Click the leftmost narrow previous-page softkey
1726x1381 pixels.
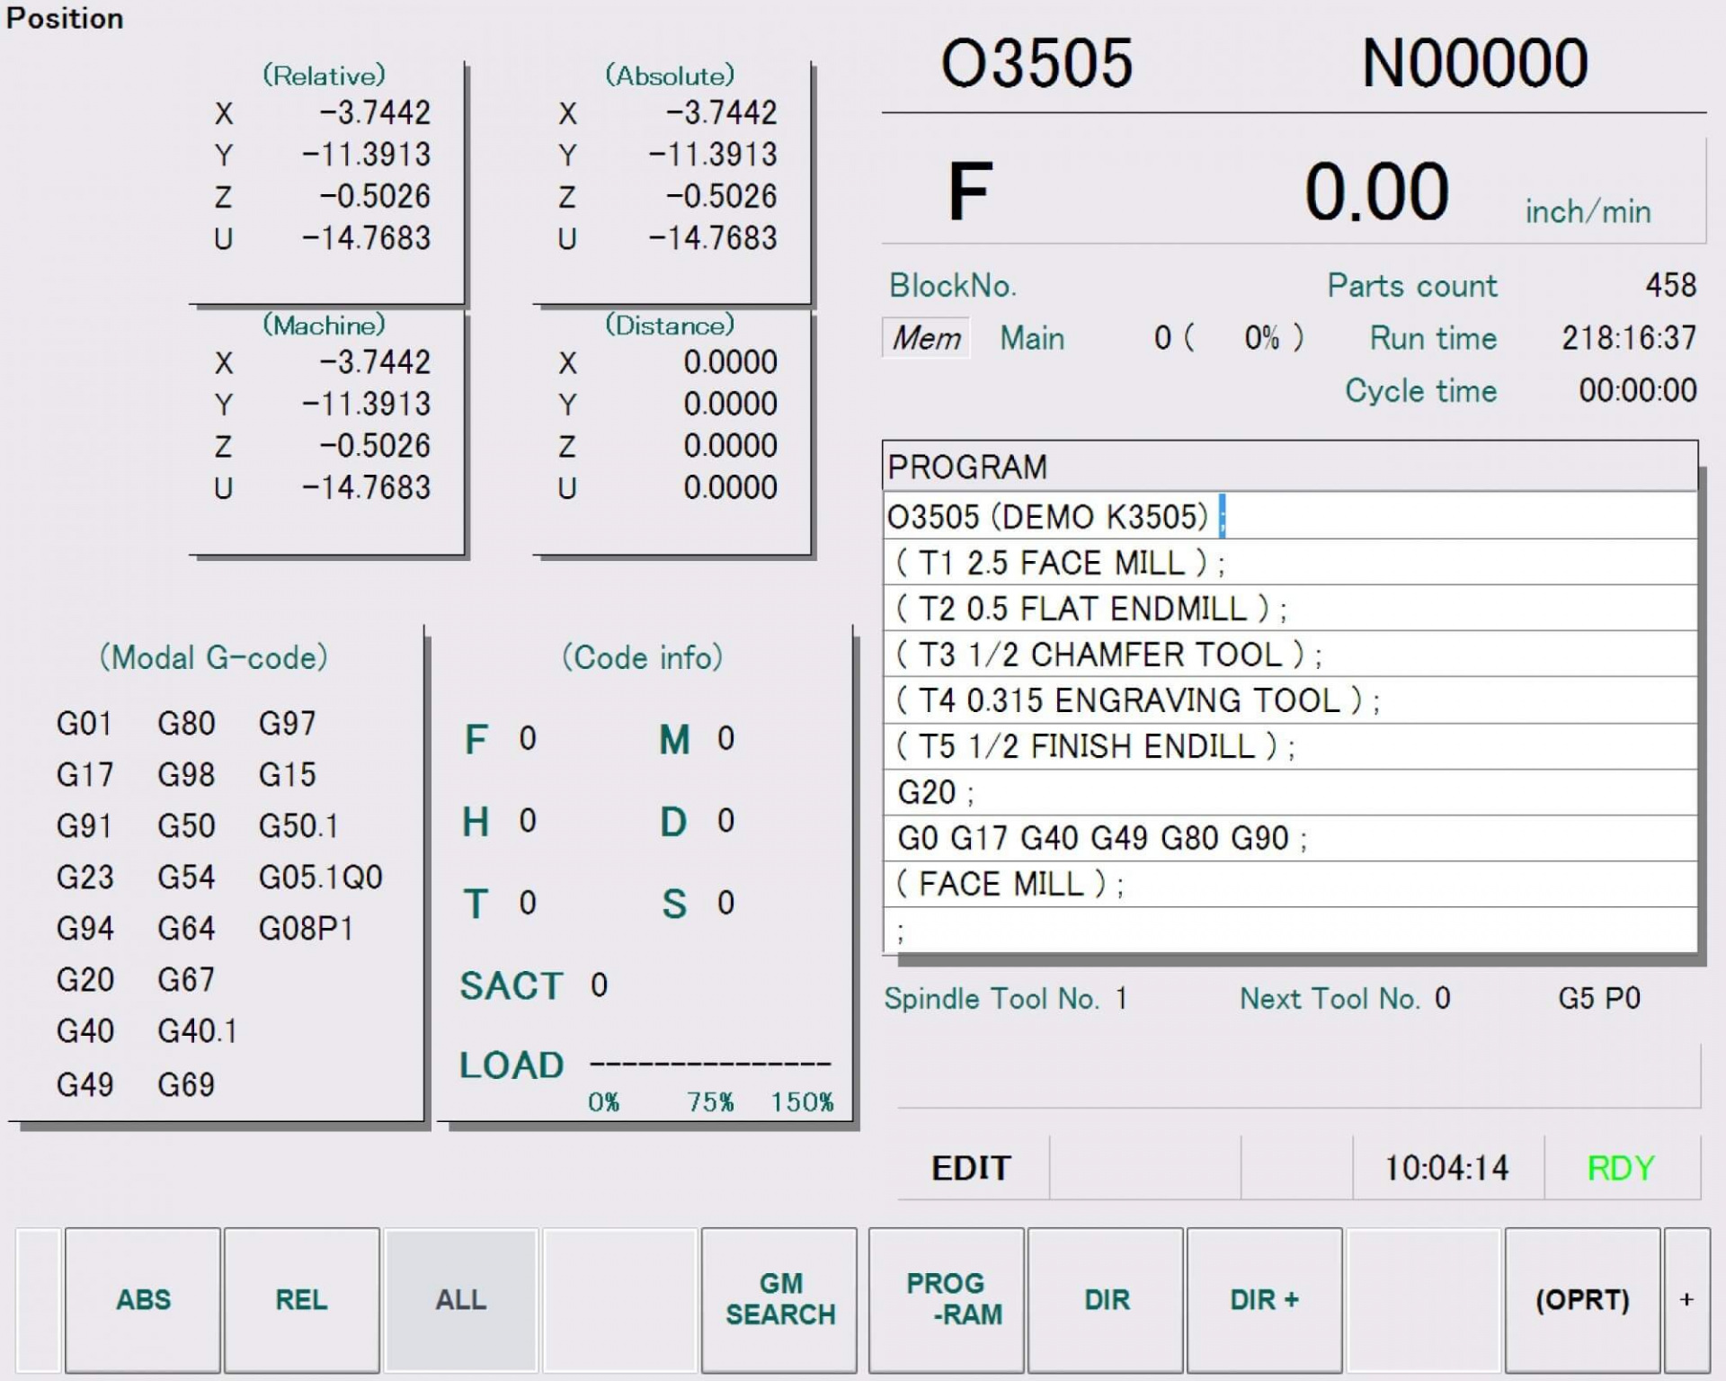tap(39, 1299)
